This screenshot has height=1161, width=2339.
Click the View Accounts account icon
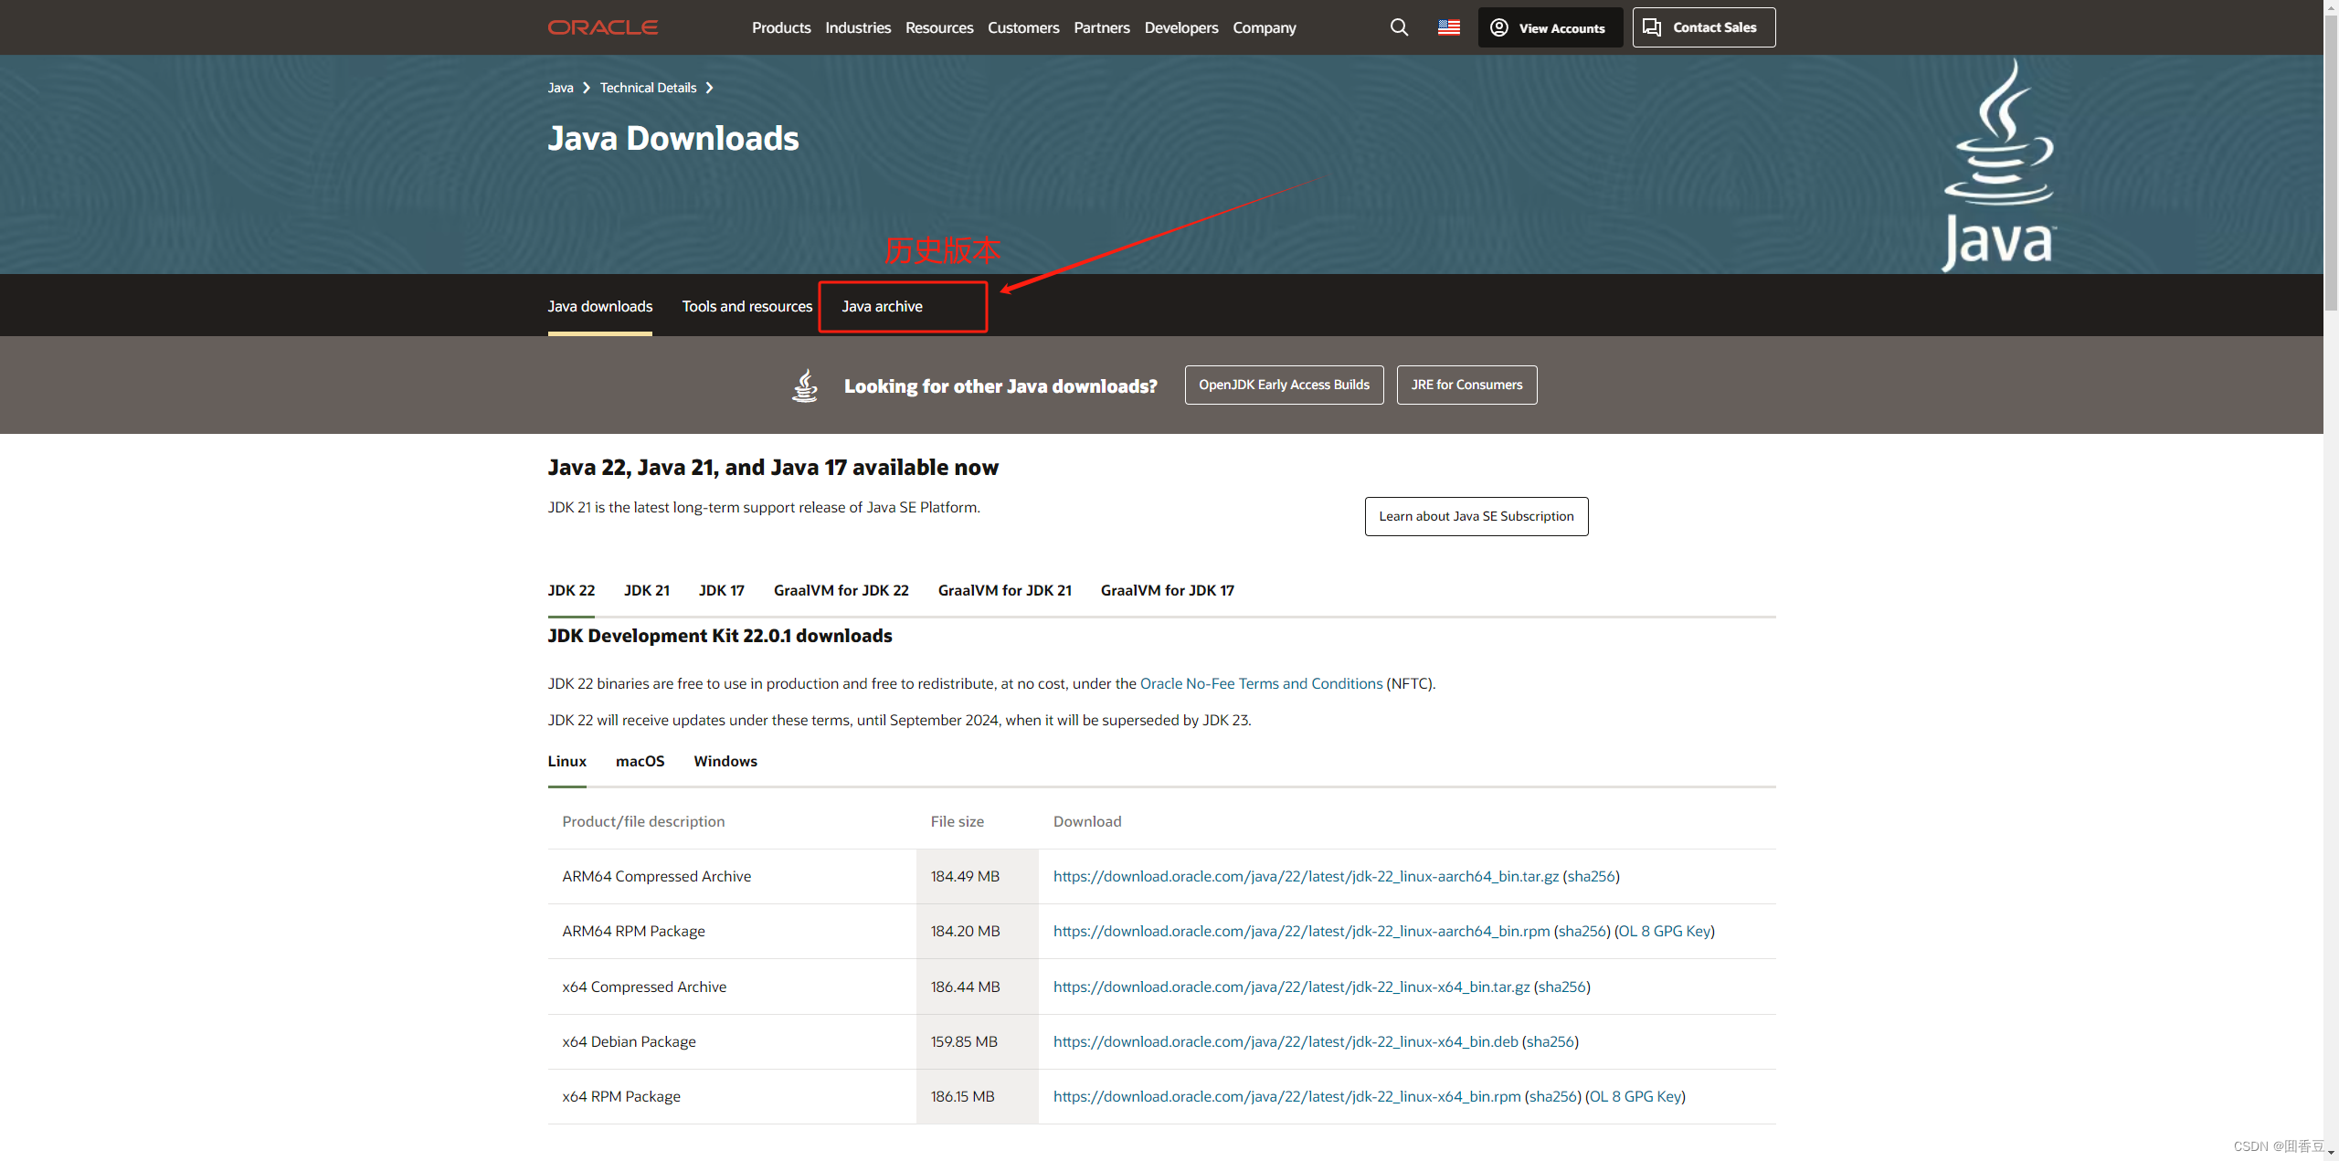pos(1498,27)
